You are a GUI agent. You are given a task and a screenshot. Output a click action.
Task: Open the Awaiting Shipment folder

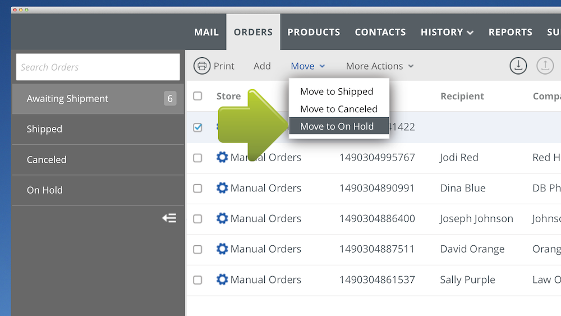click(98, 99)
